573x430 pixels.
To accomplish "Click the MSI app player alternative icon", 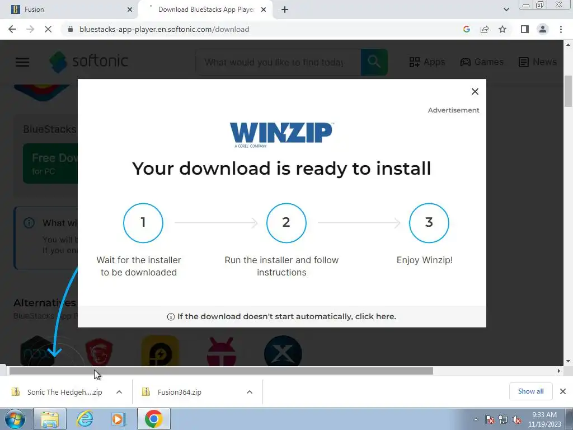I will pyautogui.click(x=98, y=351).
